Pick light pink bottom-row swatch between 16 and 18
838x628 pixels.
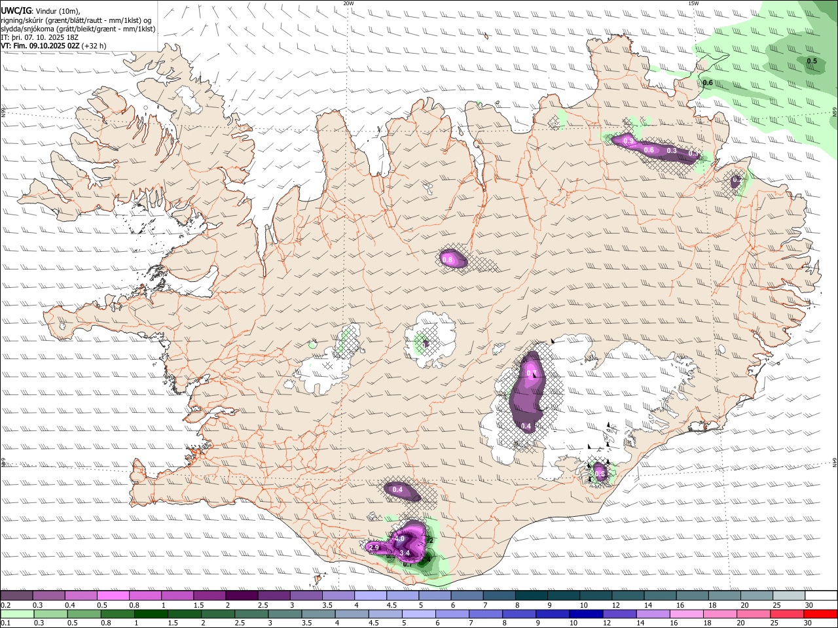(x=687, y=614)
